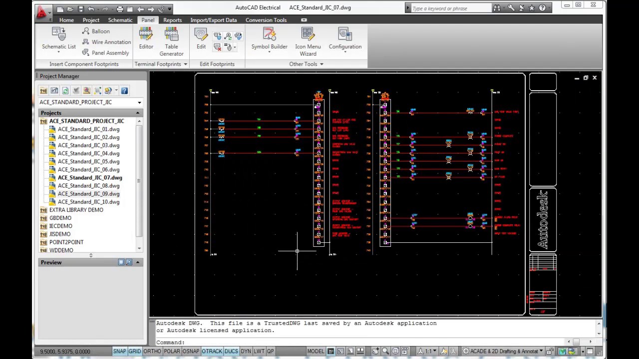Click the MODEL space button in status bar
Screen dimensions: 639x359
[x=316, y=352]
